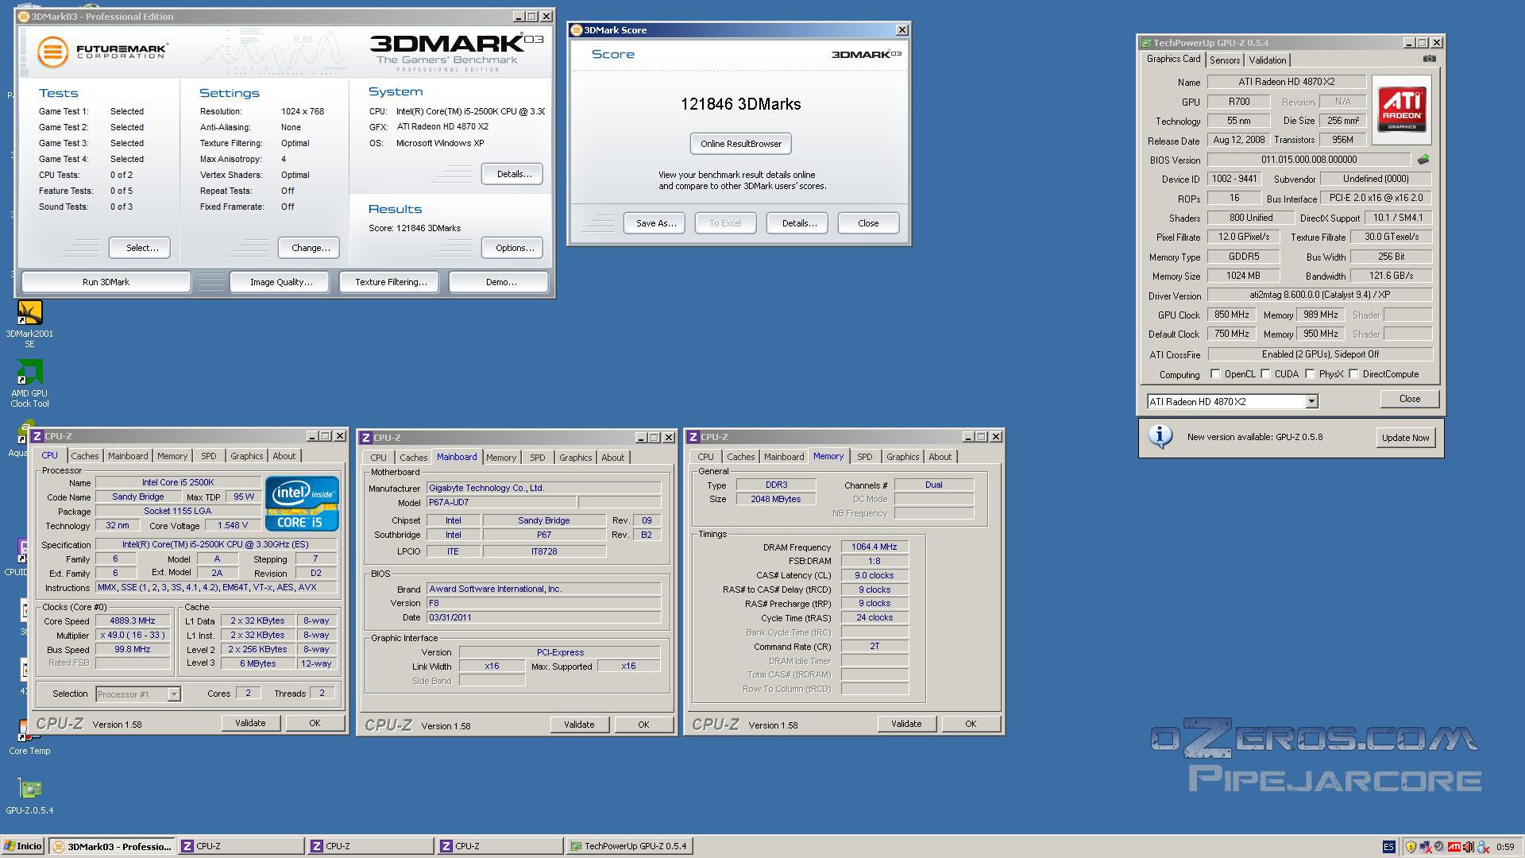
Task: Toggle the PhysX checkbox in GPU-Z
Action: tap(1311, 374)
